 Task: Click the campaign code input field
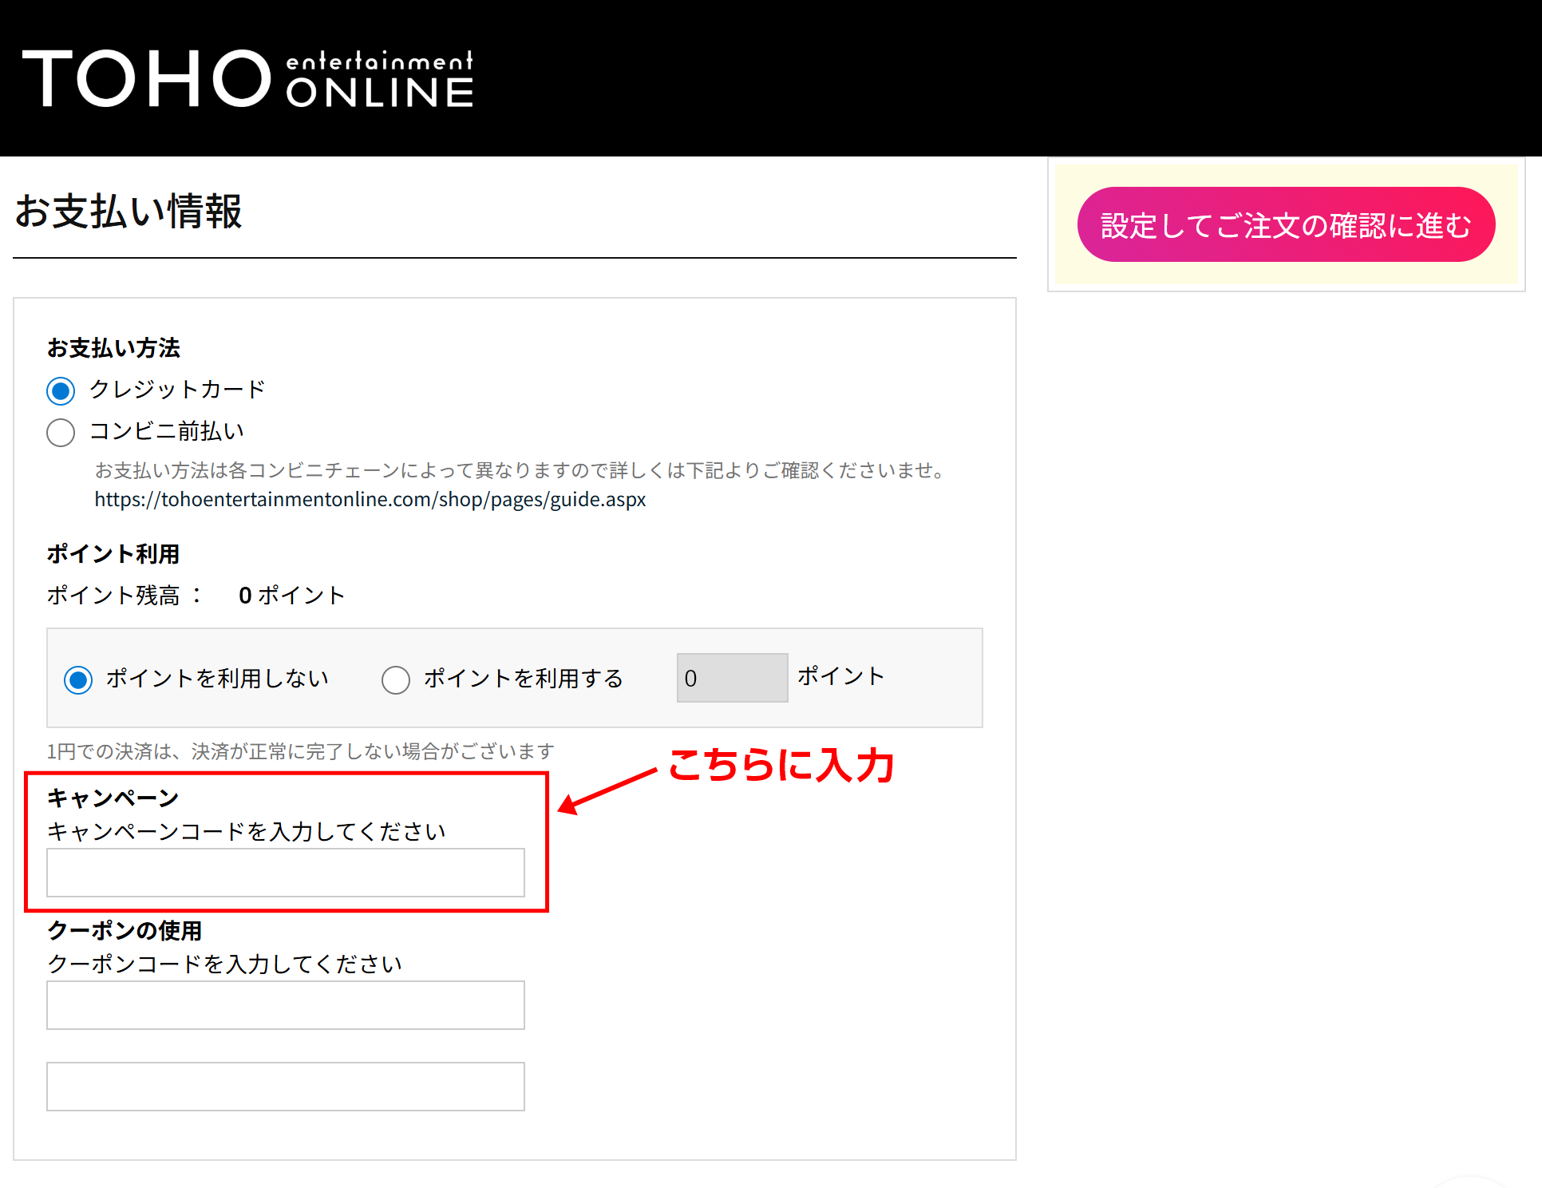pyautogui.click(x=285, y=872)
